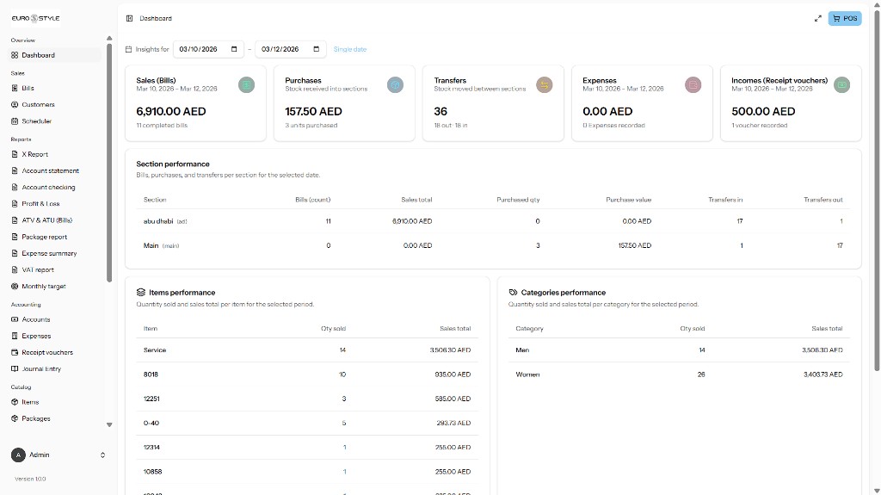Click the Accounts wallet icon

[x=15, y=319]
